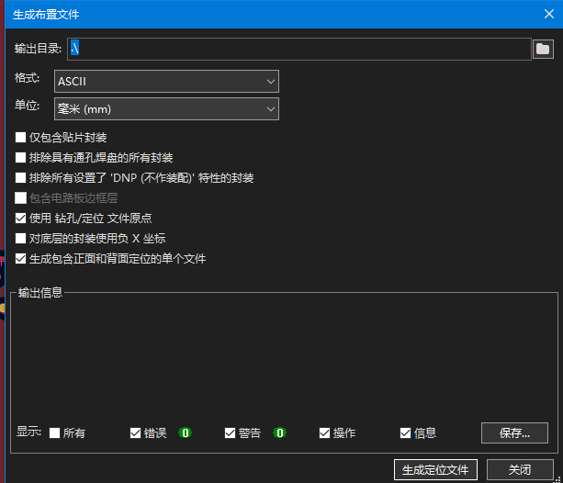Check 排除具有通孔焊盘的所有封装 option
The height and width of the screenshot is (483, 563).
coord(20,157)
